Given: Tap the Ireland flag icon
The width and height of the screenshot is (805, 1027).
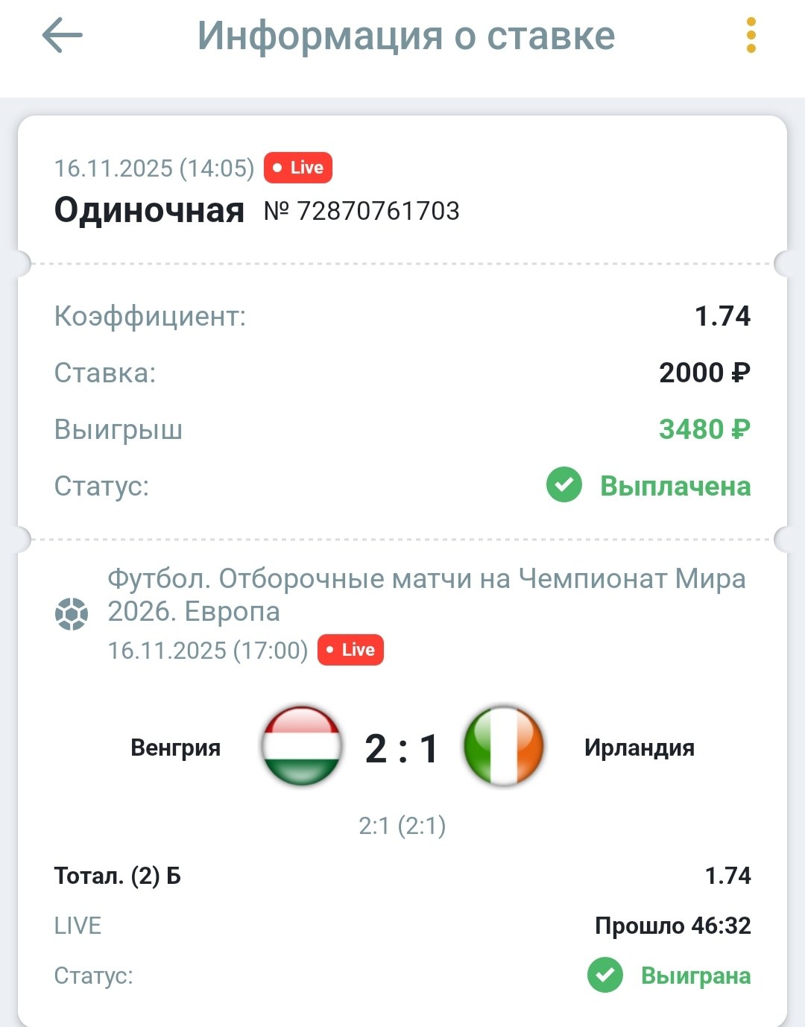Looking at the screenshot, I should click(x=504, y=747).
